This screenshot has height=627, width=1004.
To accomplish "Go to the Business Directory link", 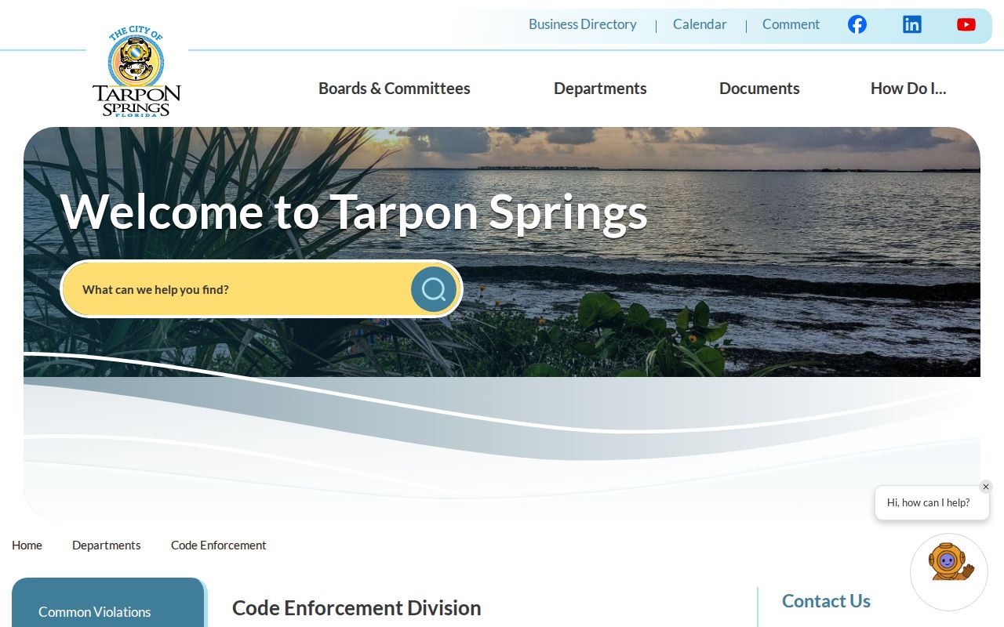I will point(583,24).
